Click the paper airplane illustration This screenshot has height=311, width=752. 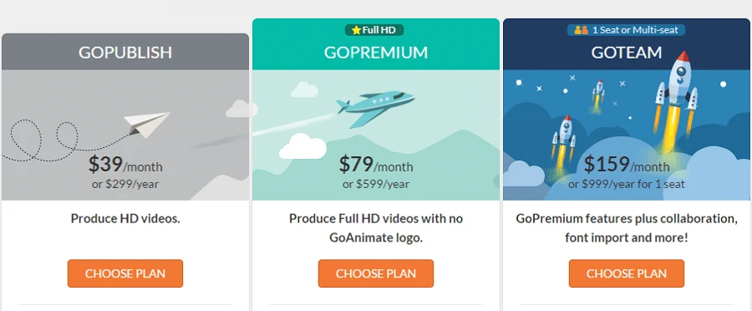[147, 125]
